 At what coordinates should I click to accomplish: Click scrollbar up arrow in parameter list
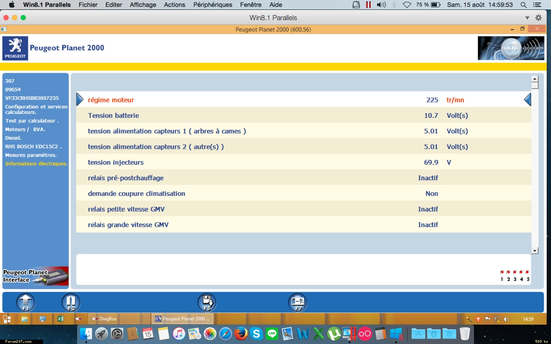535,79
